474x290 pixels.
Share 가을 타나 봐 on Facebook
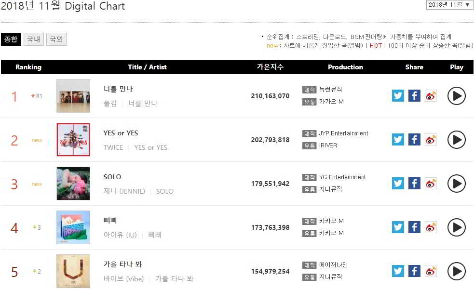(414, 271)
